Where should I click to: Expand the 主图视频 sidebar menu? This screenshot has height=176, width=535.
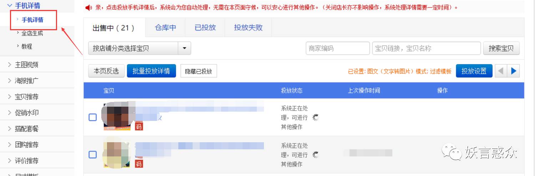coord(26,65)
